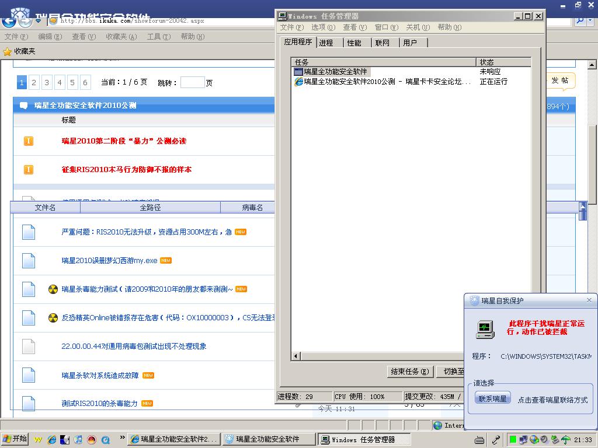The image size is (598, 448).
Task: Click the magnifier search icon in IE
Action: (580, 20)
